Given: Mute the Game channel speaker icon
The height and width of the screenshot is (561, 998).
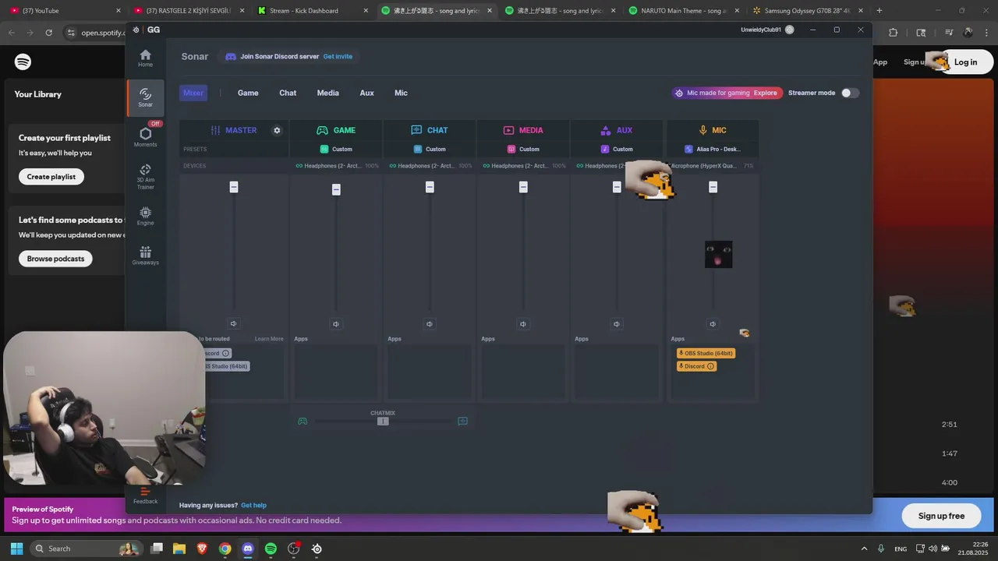Looking at the screenshot, I should (x=336, y=323).
